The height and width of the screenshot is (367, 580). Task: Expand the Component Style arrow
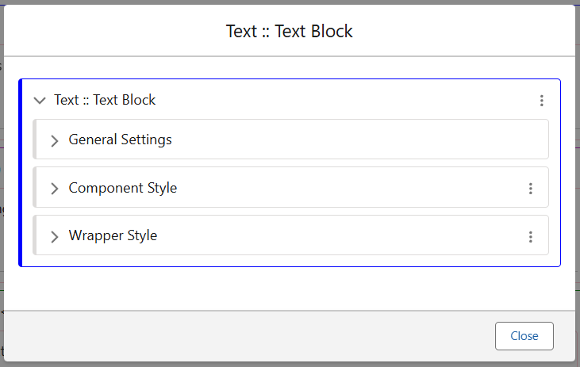(x=55, y=189)
